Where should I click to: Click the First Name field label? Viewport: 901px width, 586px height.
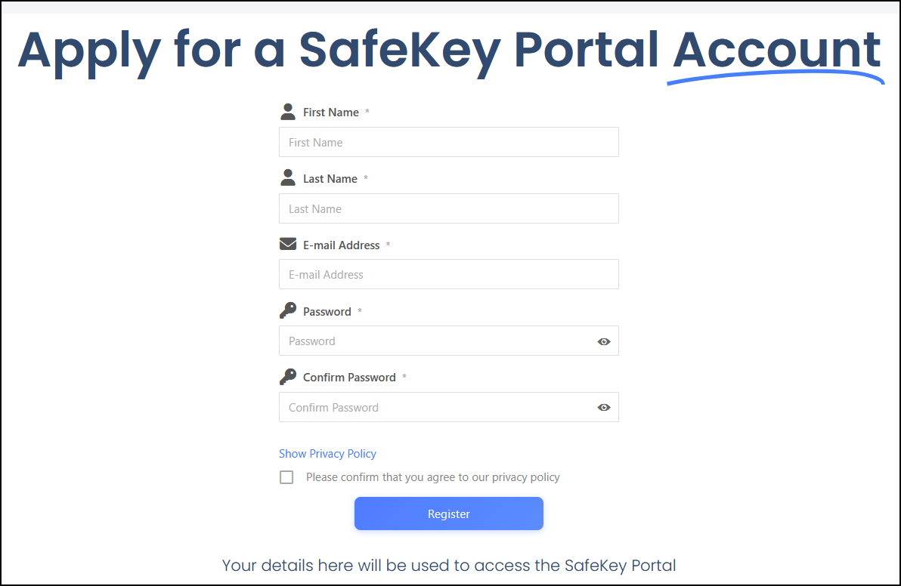(331, 113)
